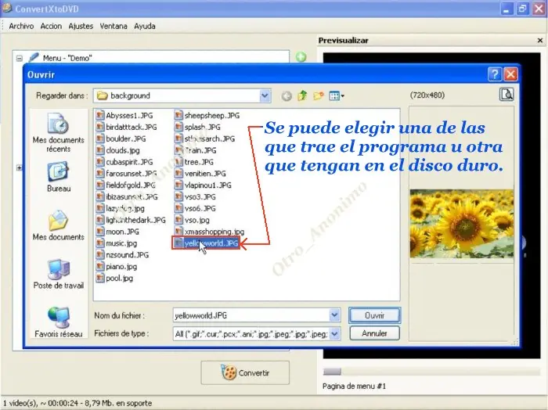Click the back navigation arrow icon
This screenshot has width=548, height=410.
(287, 96)
